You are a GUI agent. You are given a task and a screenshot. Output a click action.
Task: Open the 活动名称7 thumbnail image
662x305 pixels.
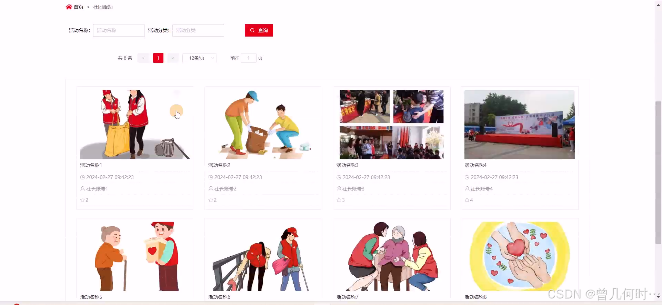point(392,256)
